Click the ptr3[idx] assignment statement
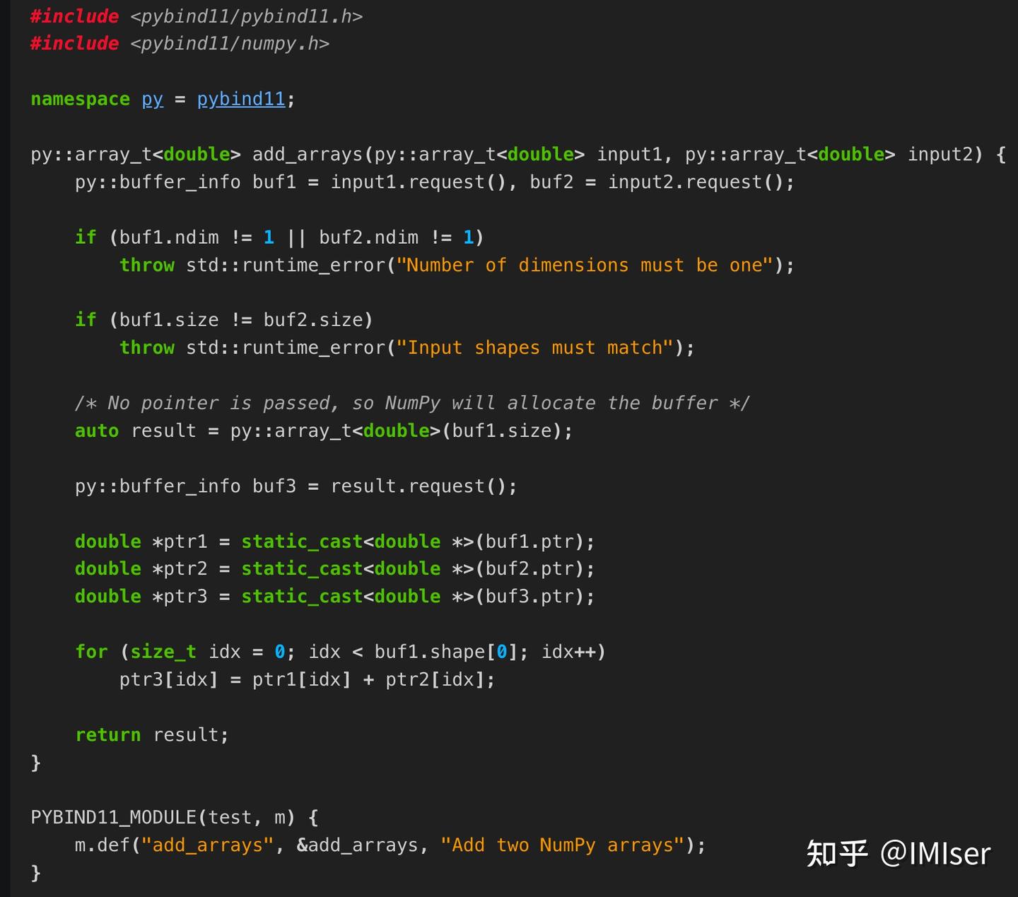 click(x=308, y=679)
